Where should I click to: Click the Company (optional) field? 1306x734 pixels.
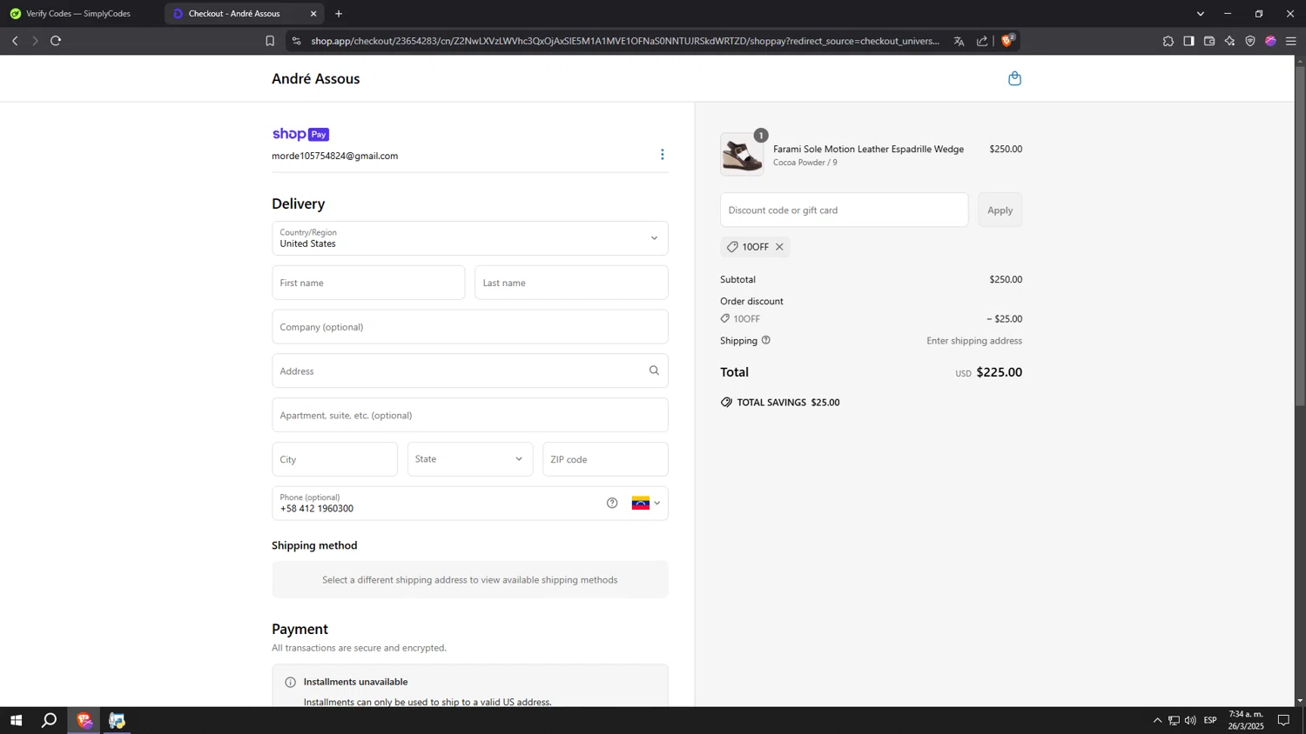[x=470, y=327]
